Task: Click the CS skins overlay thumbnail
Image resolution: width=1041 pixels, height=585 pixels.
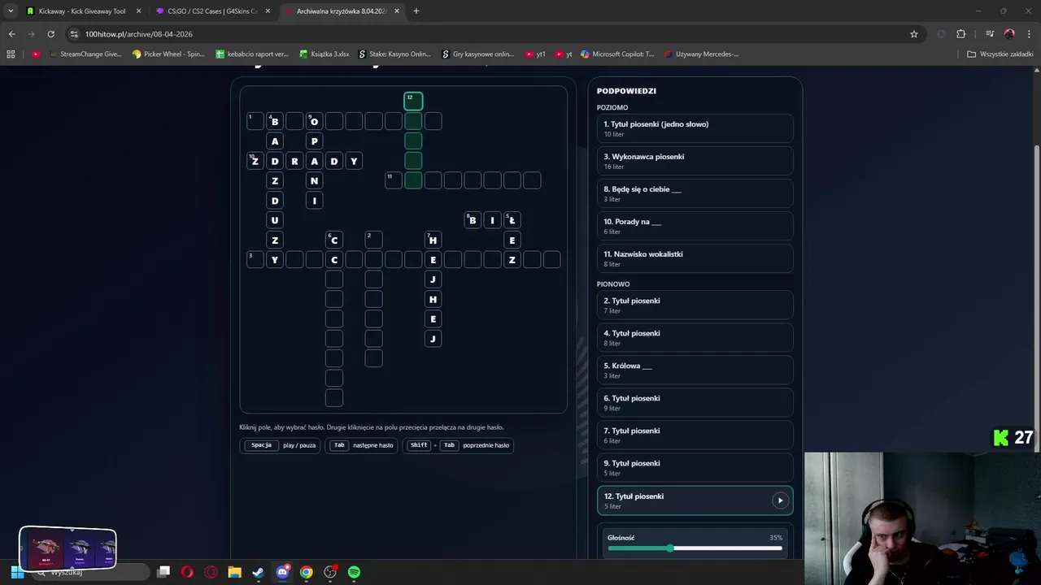Action: 68,549
